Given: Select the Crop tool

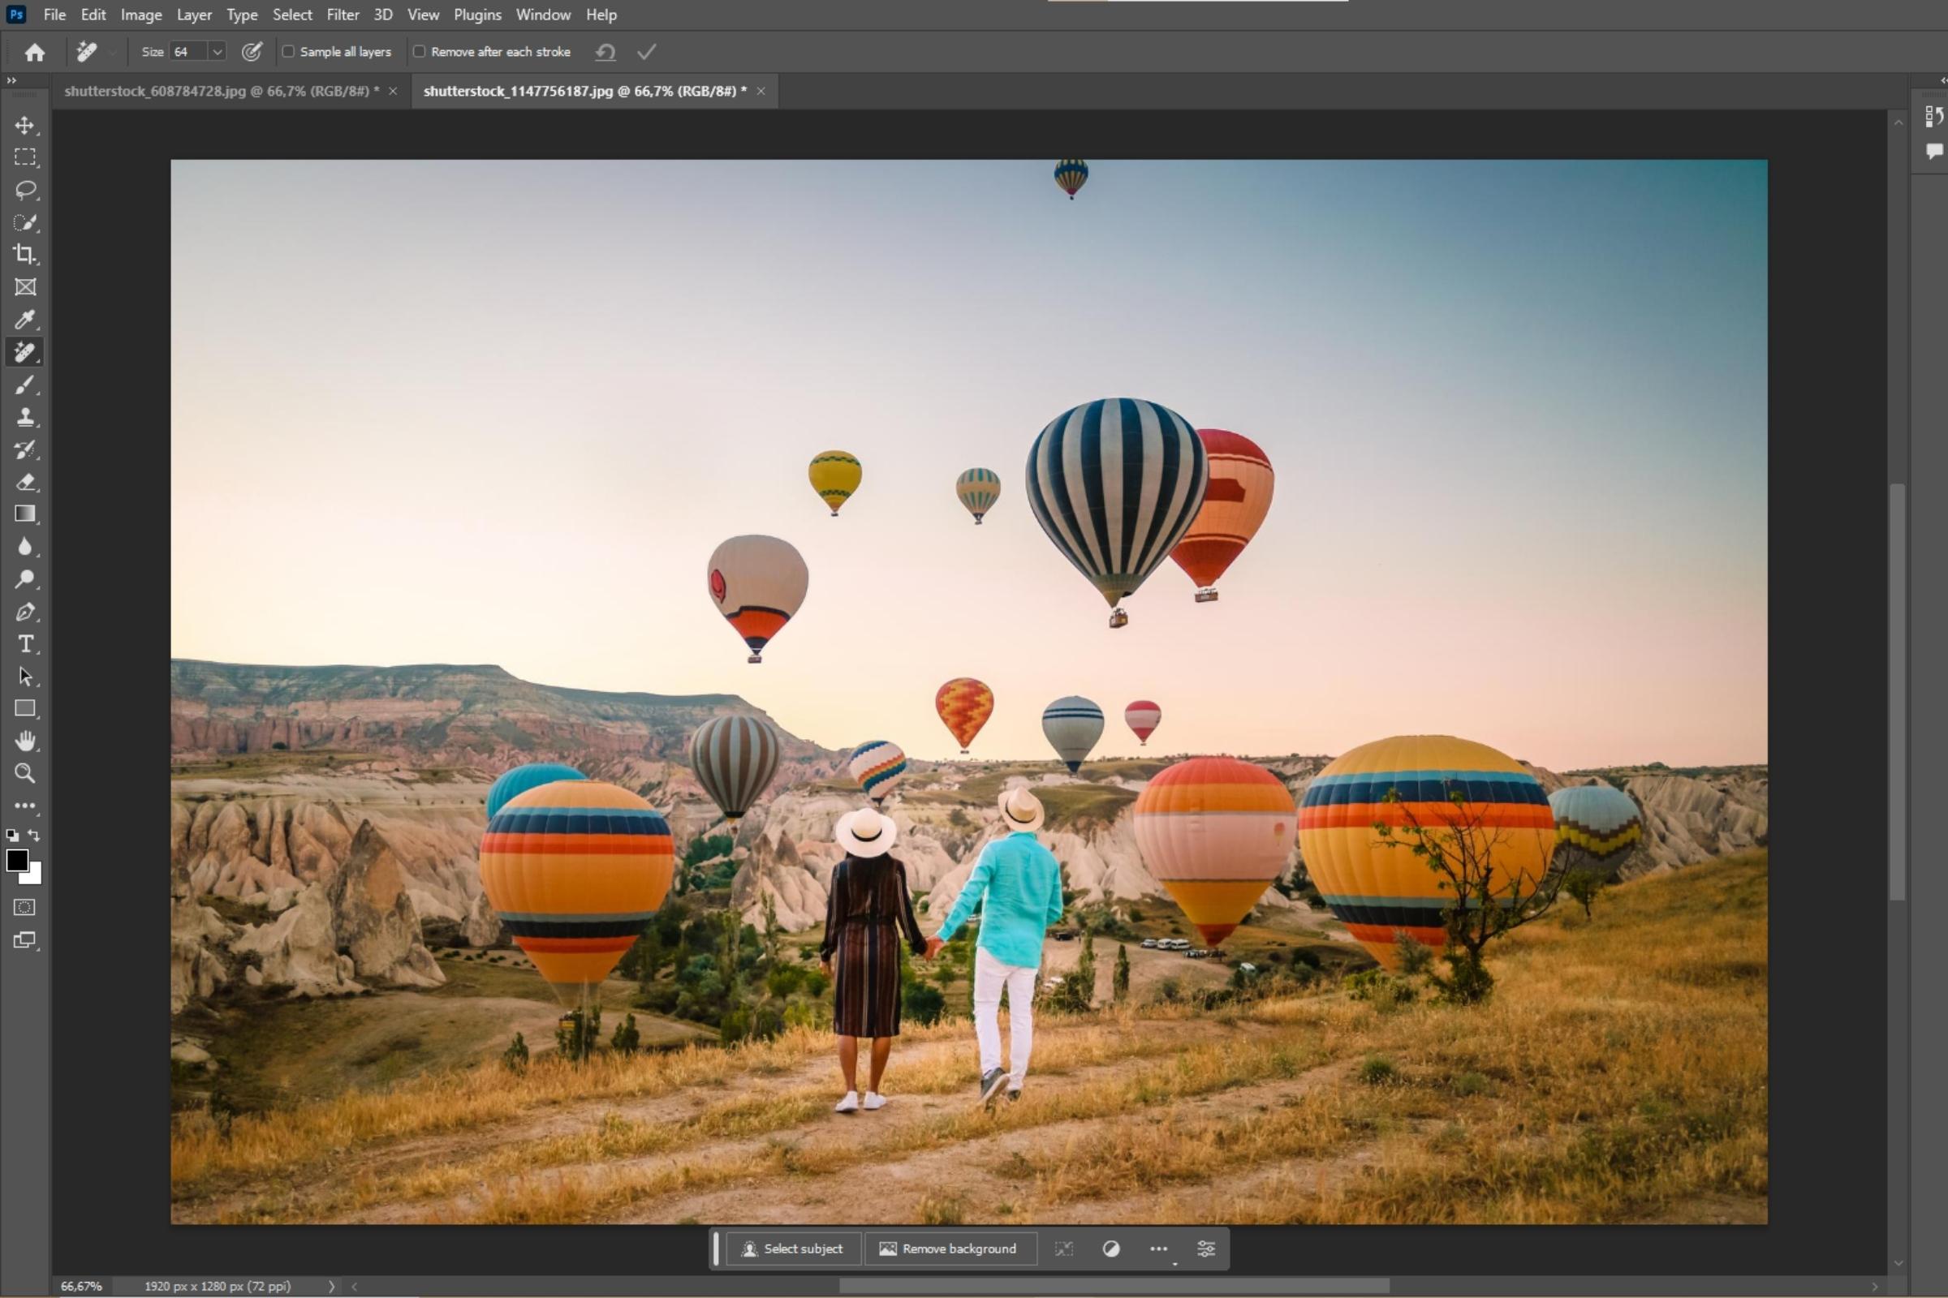Looking at the screenshot, I should (25, 255).
